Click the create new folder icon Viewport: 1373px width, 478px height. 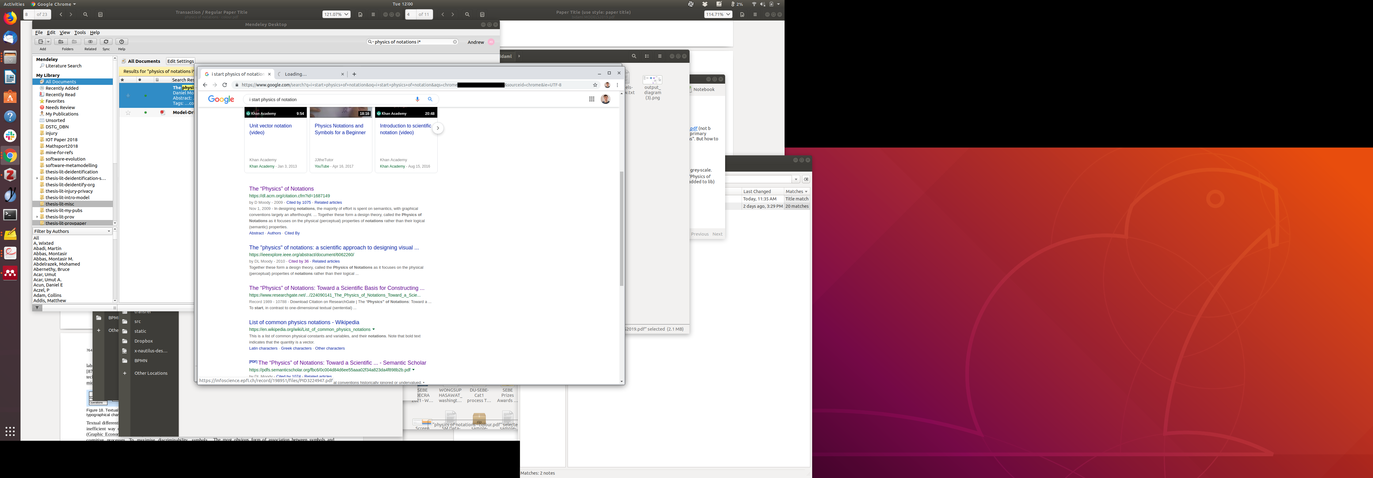click(x=61, y=42)
